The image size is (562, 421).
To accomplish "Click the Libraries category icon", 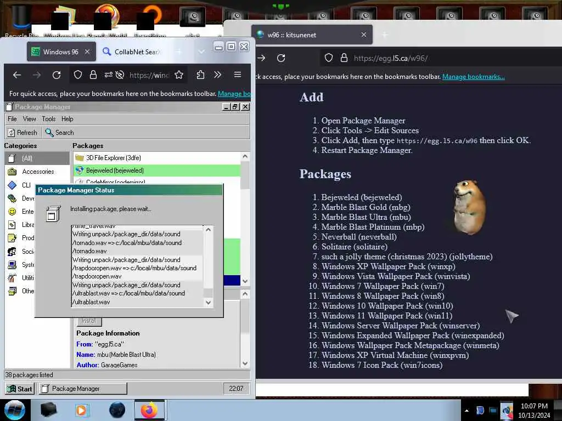I will 12,225.
